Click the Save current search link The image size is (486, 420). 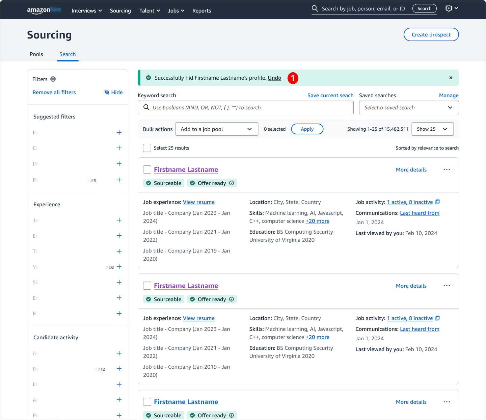330,95
